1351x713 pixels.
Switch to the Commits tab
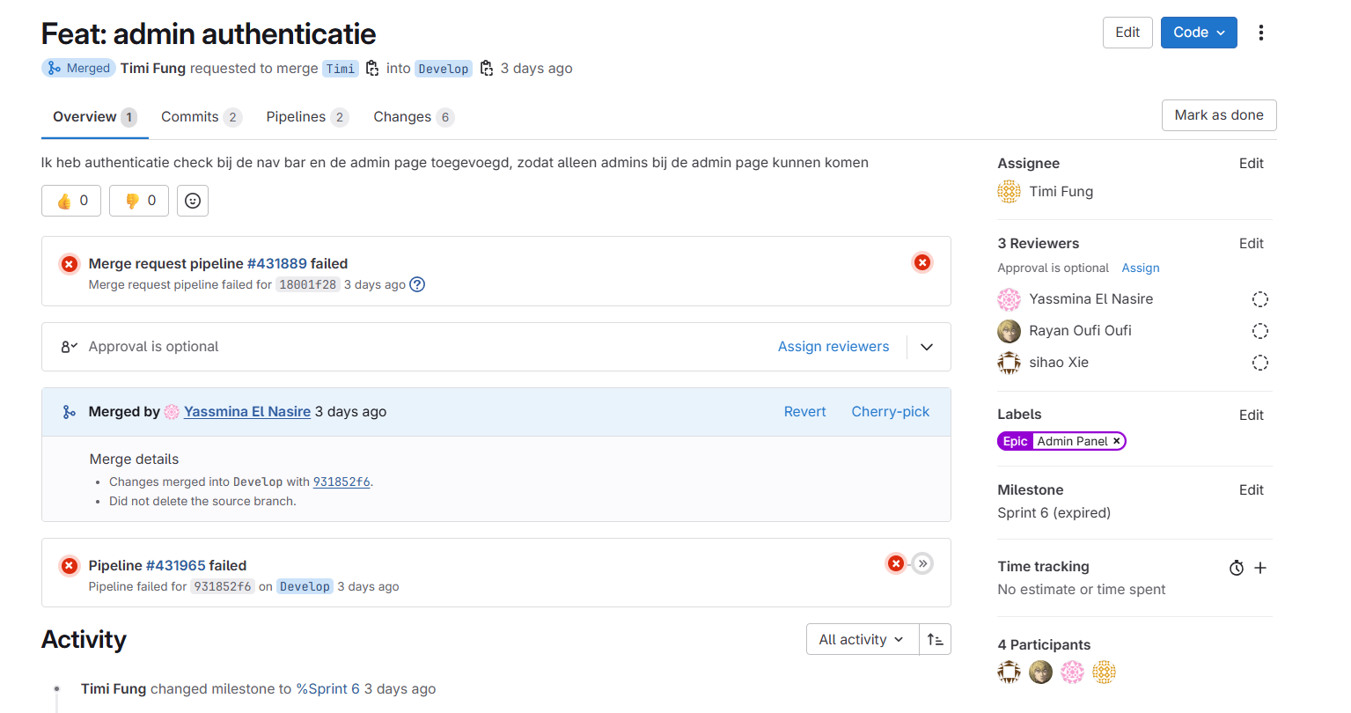pyautogui.click(x=200, y=117)
